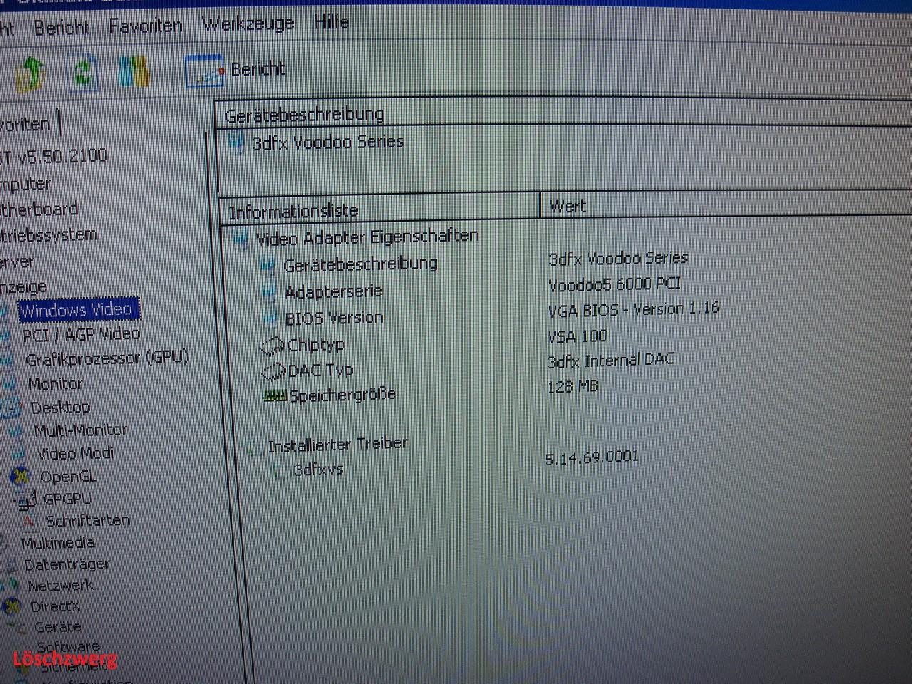The width and height of the screenshot is (912, 684).
Task: Click the VSA 100 value
Action: click(577, 336)
